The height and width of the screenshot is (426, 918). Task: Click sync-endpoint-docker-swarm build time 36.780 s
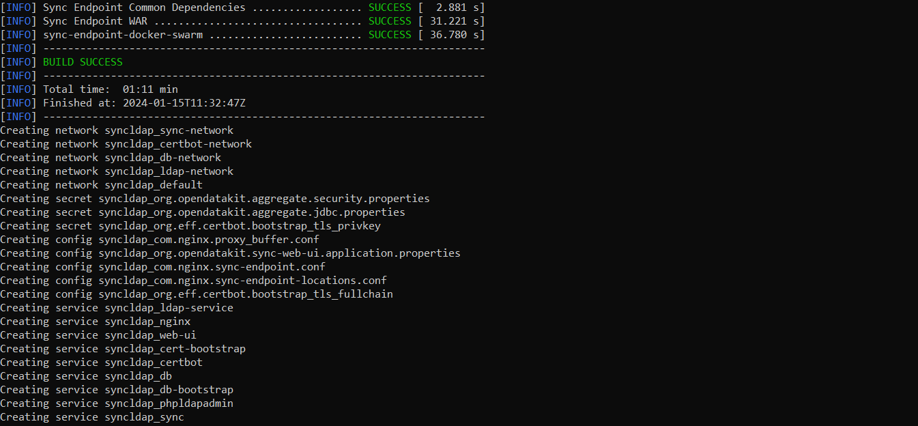tap(451, 35)
